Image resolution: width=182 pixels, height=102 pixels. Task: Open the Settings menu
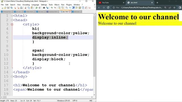(44, 5)
